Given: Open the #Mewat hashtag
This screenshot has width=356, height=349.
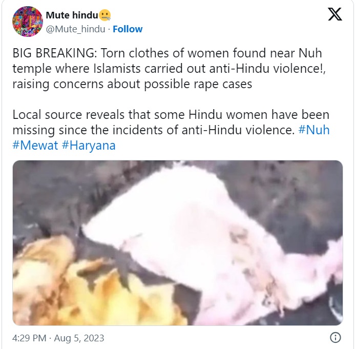Looking at the screenshot, I should (x=35, y=145).
